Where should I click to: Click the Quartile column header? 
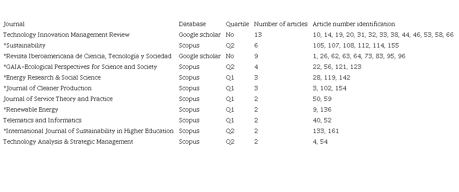237,24
